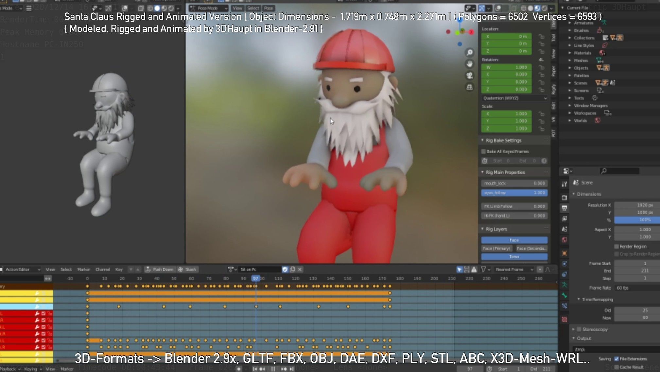Lock Scale Z with its padlock icon
Screen dimensions: 660x372
pos(542,129)
